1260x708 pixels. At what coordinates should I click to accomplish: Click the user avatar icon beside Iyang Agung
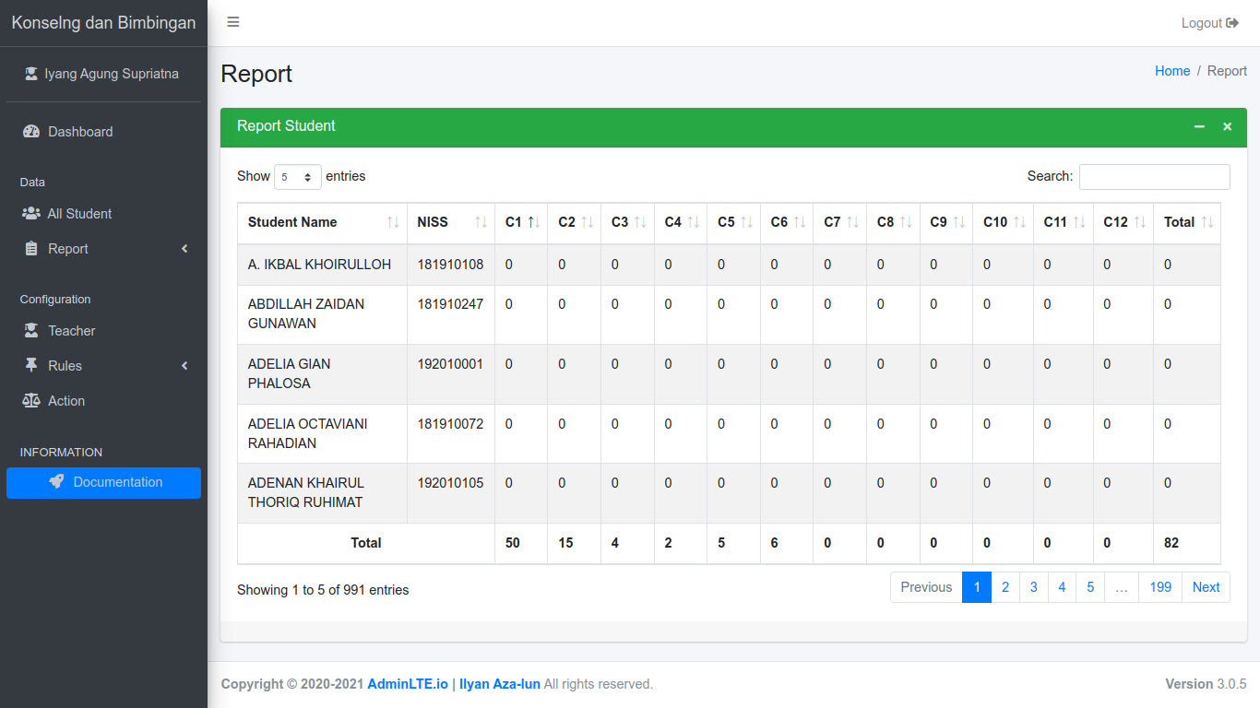pyautogui.click(x=31, y=74)
